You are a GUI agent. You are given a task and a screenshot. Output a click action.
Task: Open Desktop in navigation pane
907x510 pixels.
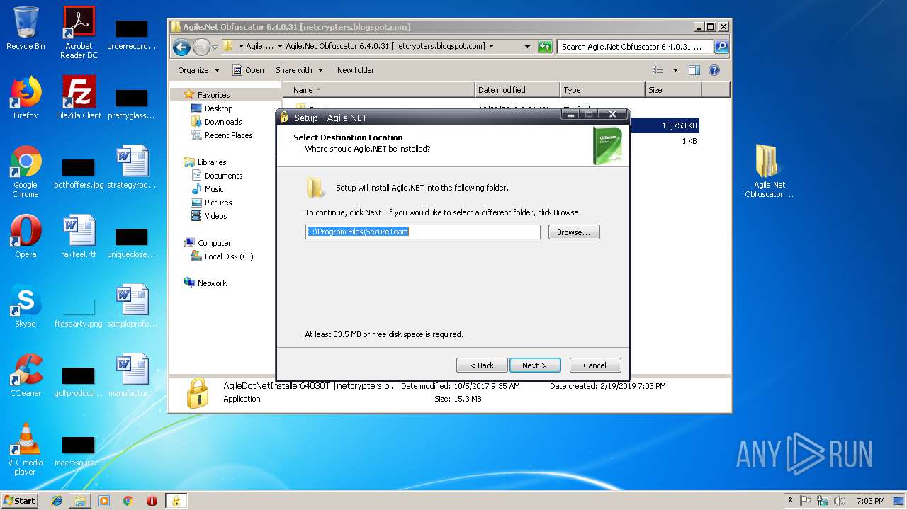pyautogui.click(x=218, y=108)
